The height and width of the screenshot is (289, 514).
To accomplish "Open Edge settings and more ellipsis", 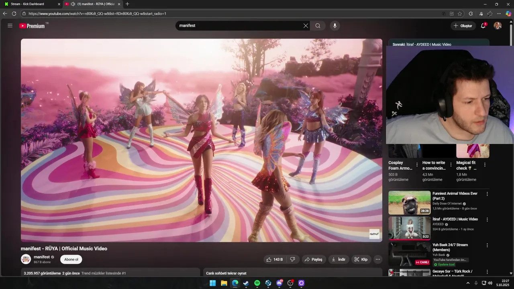I will (x=499, y=14).
